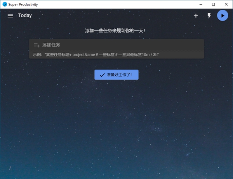Open the hamburger side menu
Viewport: 233px width, 179px height.
click(10, 16)
